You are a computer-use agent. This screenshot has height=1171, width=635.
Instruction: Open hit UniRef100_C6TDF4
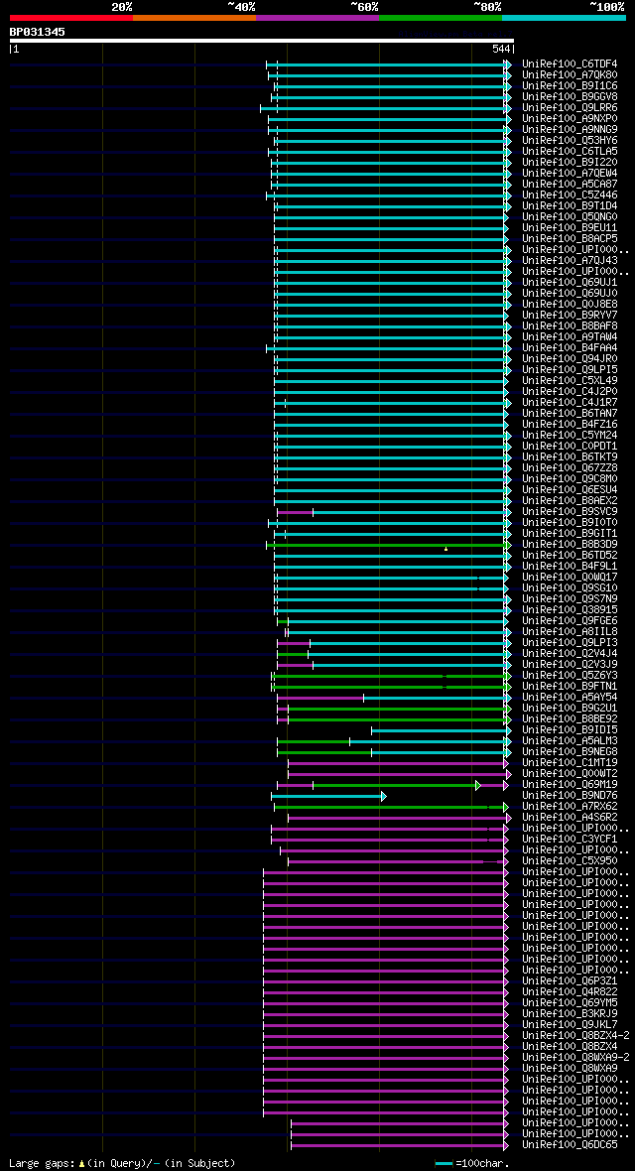click(570, 65)
